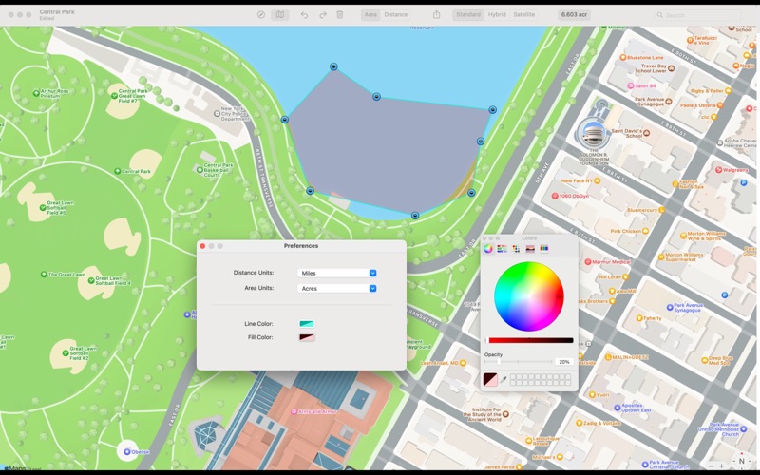Open the Fill Color well
Image resolution: width=760 pixels, height=475 pixels.
pos(307,337)
